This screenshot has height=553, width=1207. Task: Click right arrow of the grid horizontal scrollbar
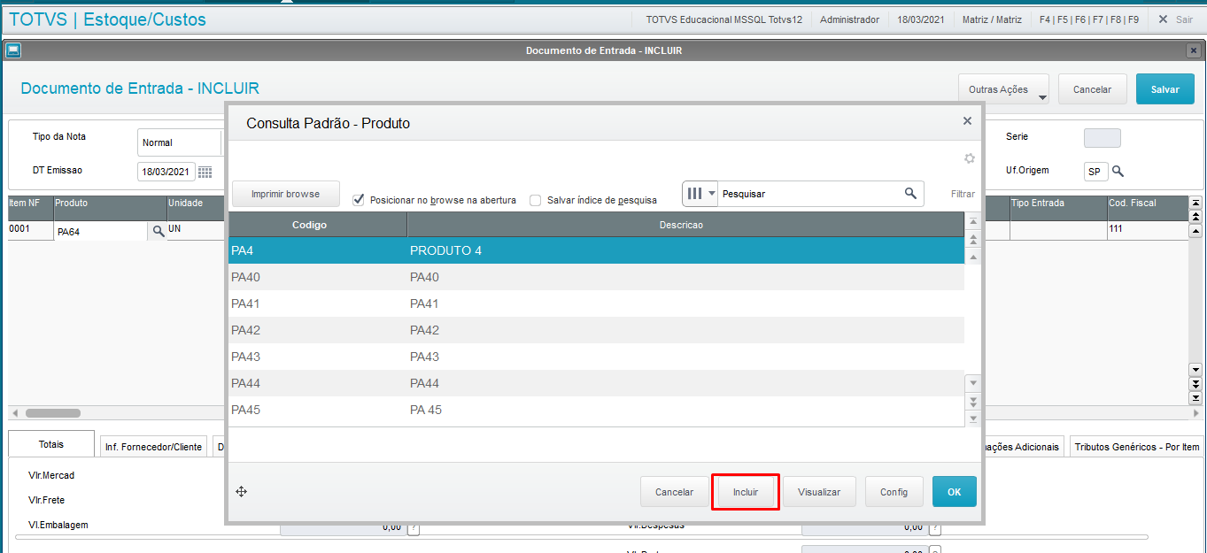coord(1195,413)
